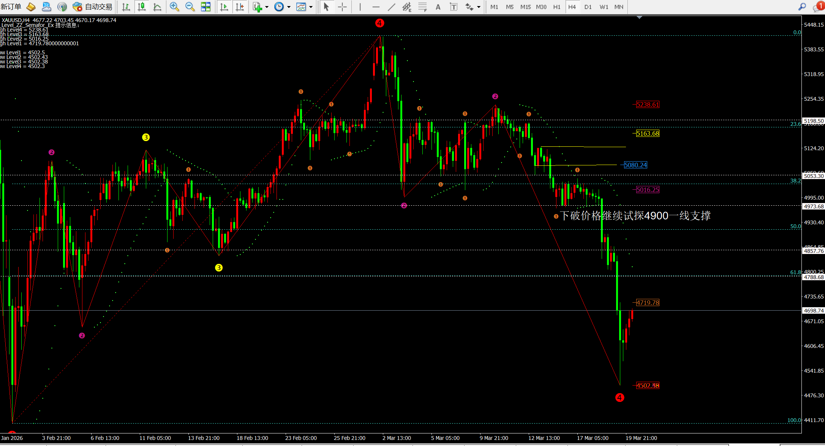Select the text label tool
The image size is (825, 446).
click(454, 7)
